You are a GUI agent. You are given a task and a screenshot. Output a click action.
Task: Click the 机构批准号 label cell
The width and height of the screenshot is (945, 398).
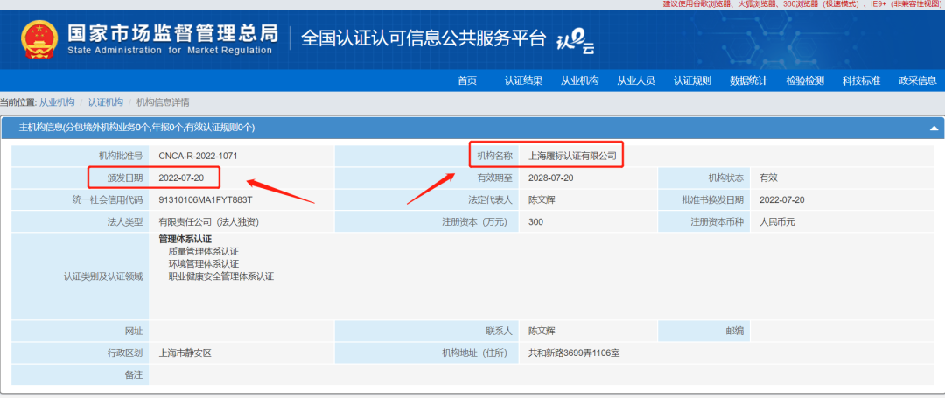click(x=80, y=156)
